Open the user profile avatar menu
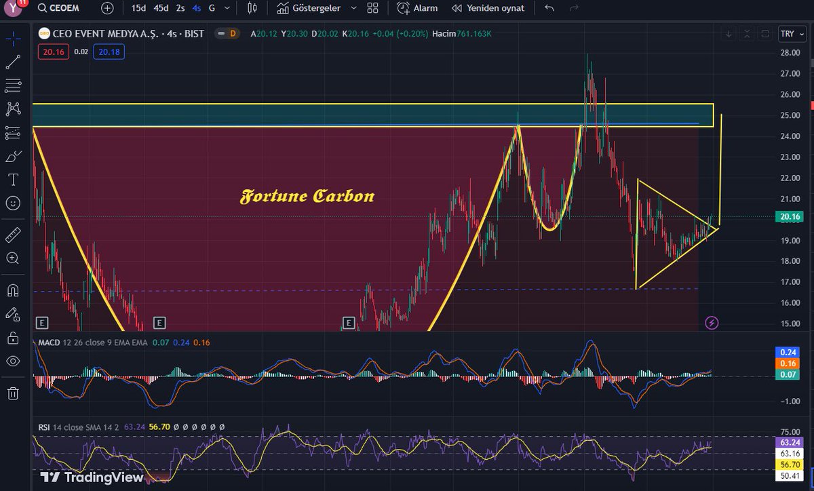The height and width of the screenshot is (491, 814). (x=14, y=7)
